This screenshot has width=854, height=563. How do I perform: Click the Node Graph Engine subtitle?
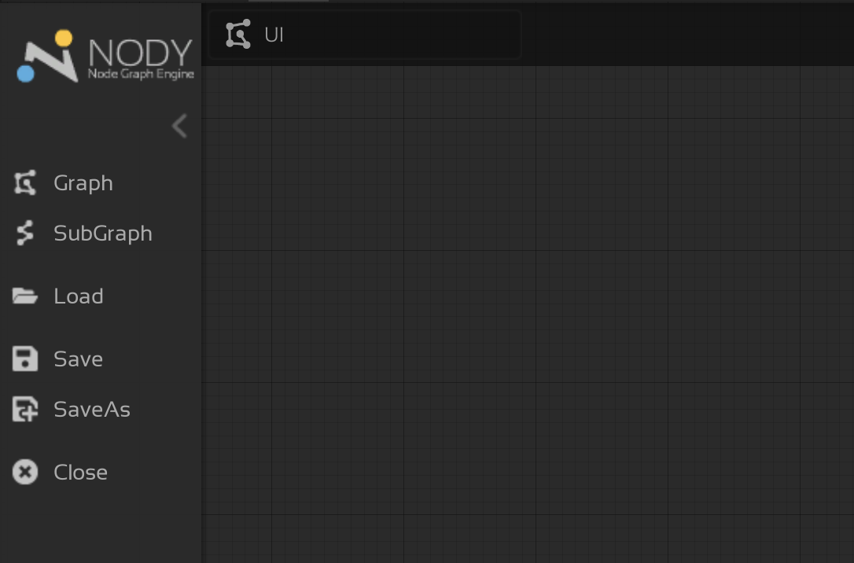[141, 74]
